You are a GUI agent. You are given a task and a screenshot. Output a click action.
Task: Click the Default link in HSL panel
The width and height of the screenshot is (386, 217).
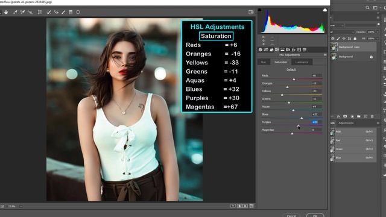coord(291,70)
